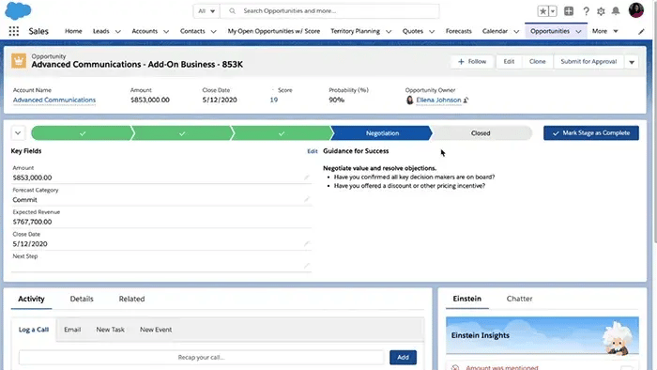The image size is (657, 370).
Task: Click pencil icon beside Forecast Category
Action: [307, 199]
